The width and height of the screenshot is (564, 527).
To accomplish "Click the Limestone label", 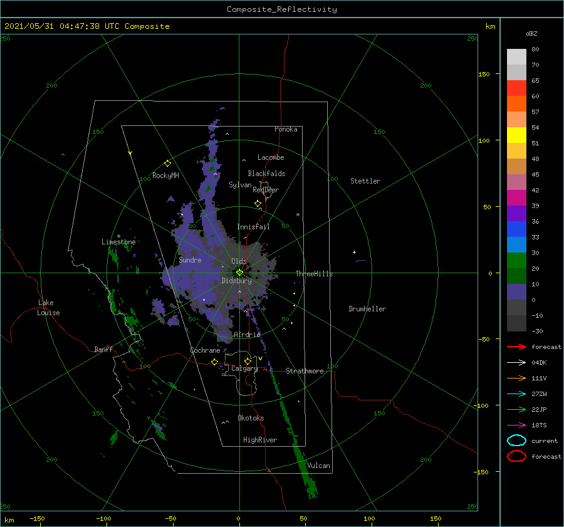I will click(x=118, y=242).
